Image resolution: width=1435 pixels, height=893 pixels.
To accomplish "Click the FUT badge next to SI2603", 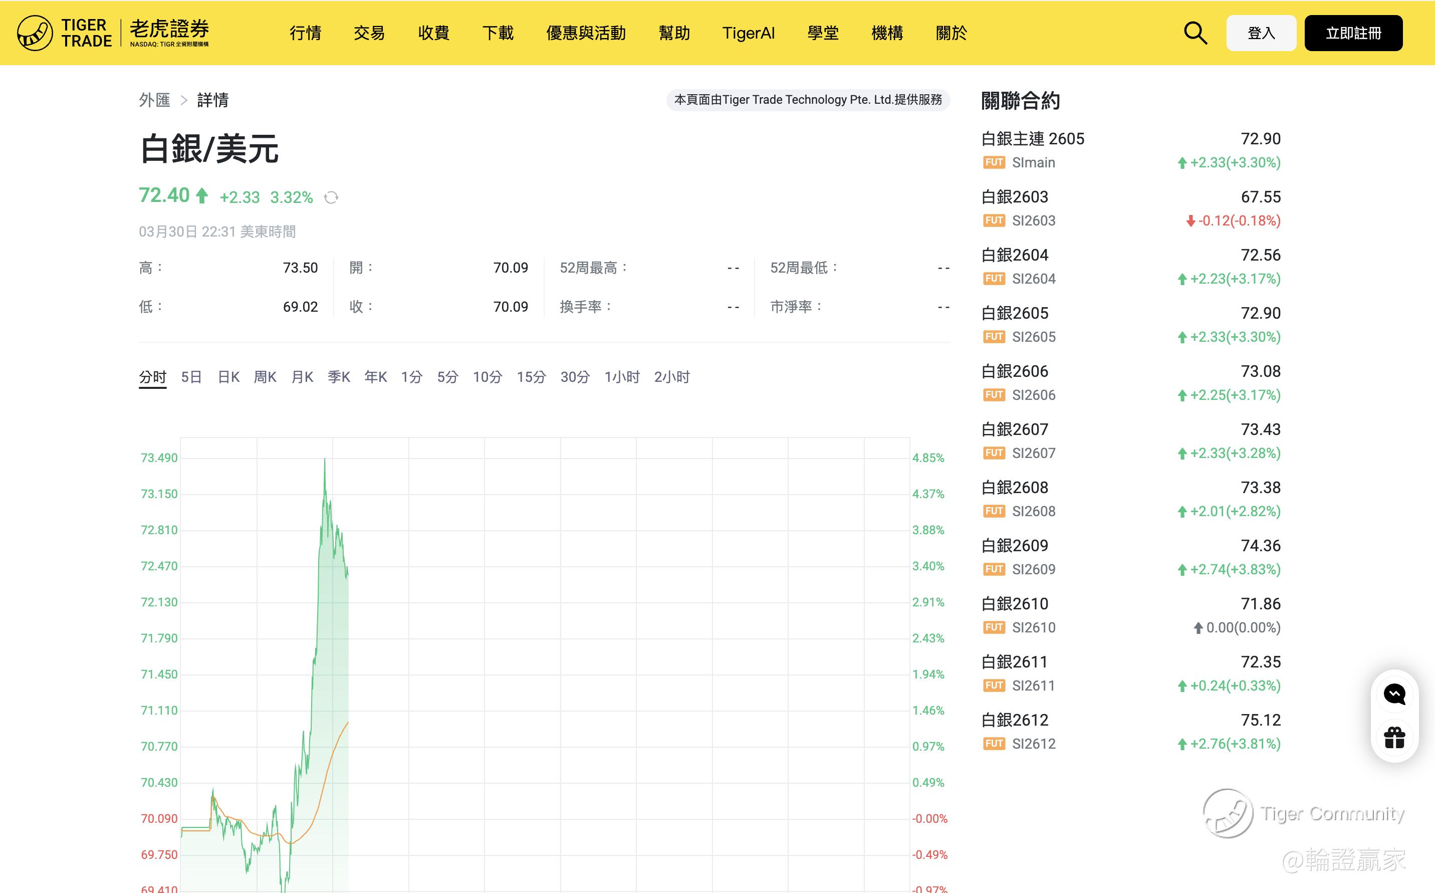I will point(994,220).
